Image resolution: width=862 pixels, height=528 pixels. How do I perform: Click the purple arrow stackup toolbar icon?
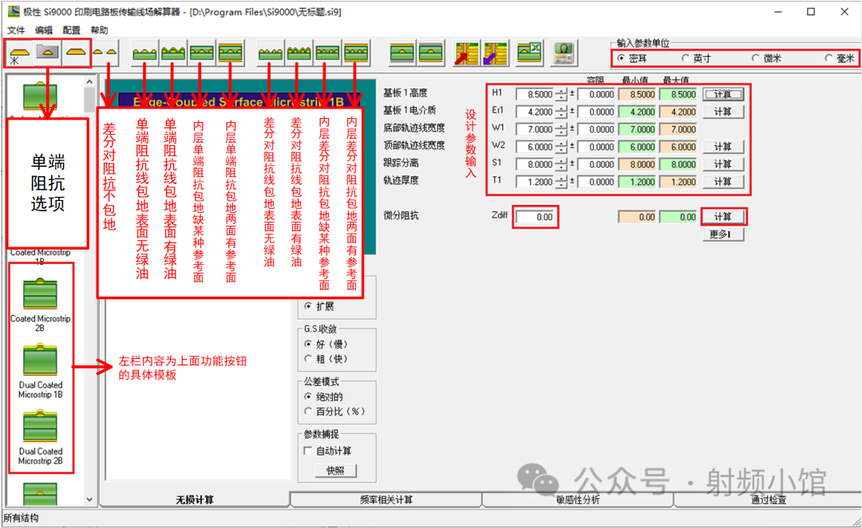point(495,53)
